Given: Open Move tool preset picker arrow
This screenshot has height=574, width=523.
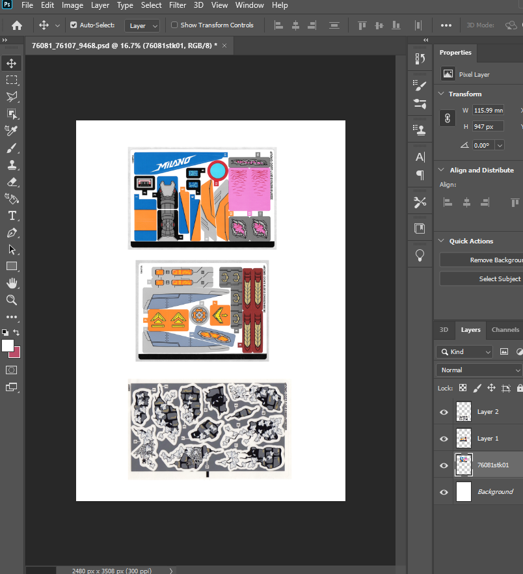Looking at the screenshot, I should coord(57,25).
